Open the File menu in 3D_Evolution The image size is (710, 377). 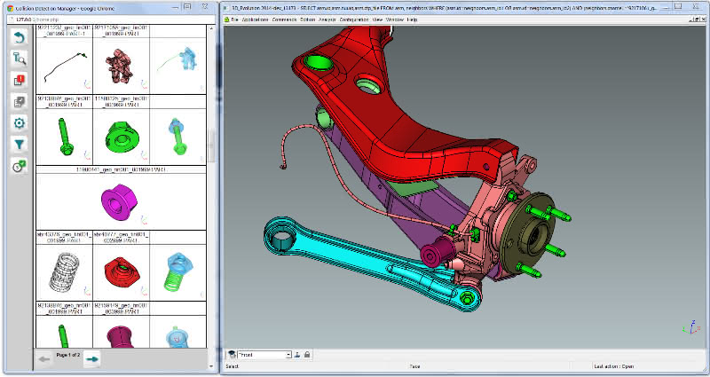(234, 20)
